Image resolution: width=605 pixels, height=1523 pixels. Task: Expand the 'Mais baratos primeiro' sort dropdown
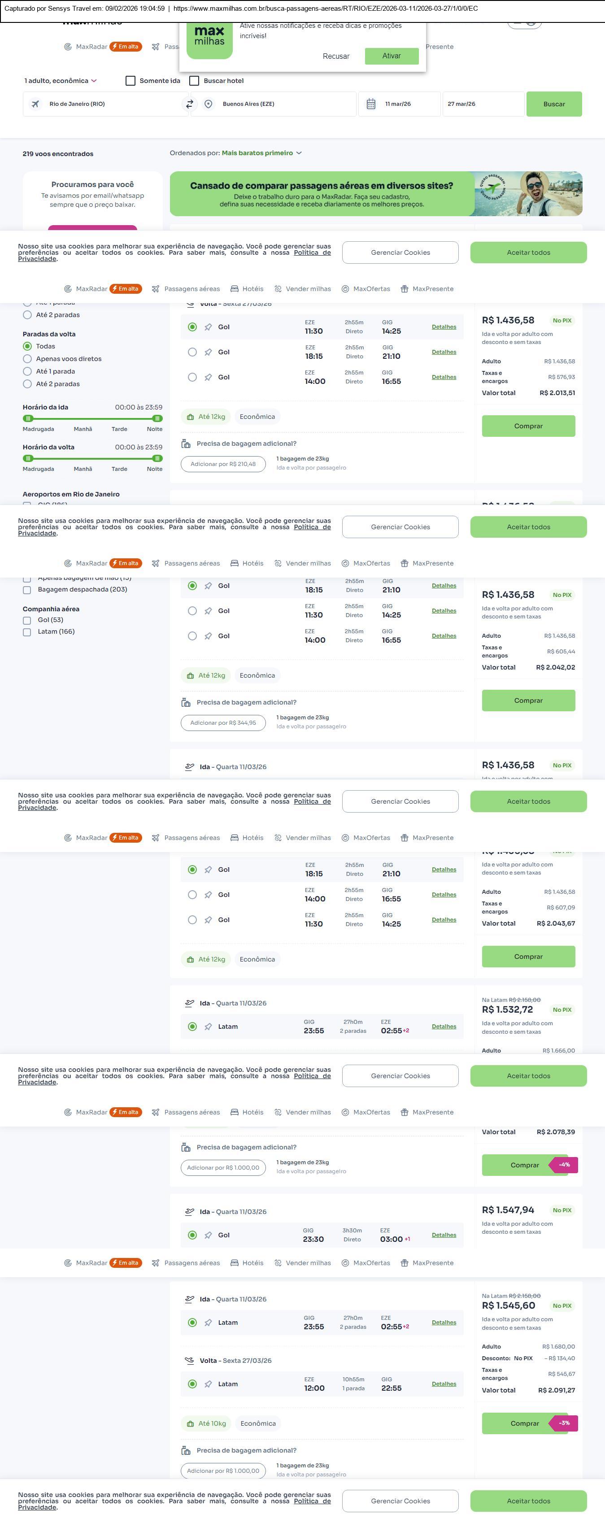(261, 153)
